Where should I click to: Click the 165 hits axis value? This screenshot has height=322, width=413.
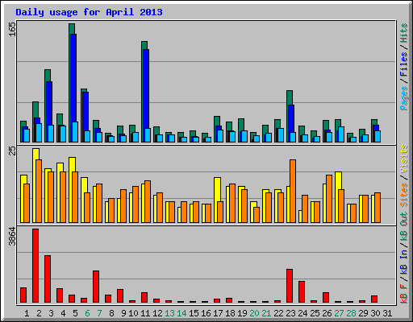[x=12, y=29]
